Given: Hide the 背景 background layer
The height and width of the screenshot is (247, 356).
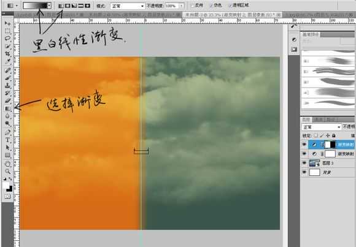Looking at the screenshot, I should (x=304, y=172).
